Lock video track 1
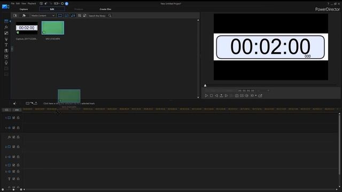 (x=18, y=117)
